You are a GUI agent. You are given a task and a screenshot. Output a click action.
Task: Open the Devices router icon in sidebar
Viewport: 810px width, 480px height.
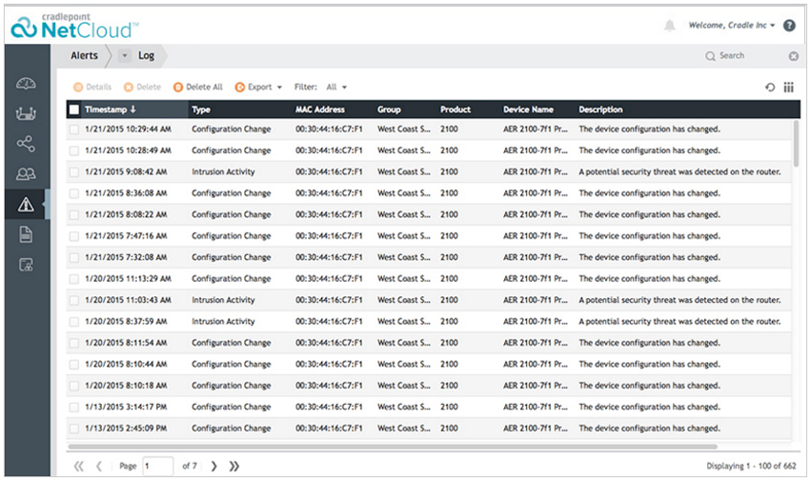coord(26,113)
